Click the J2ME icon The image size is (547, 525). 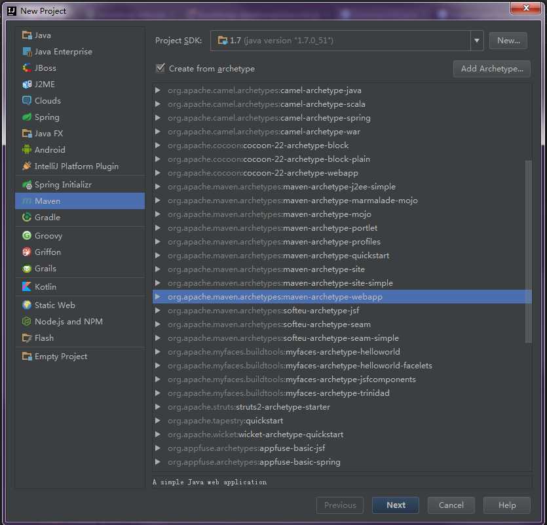coord(27,85)
